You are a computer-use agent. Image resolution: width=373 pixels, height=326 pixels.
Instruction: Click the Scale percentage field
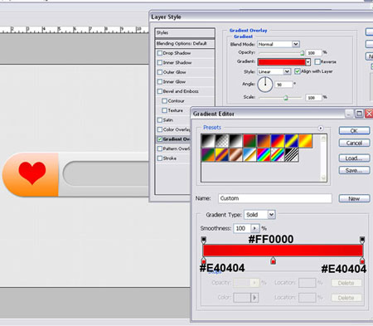pos(313,97)
